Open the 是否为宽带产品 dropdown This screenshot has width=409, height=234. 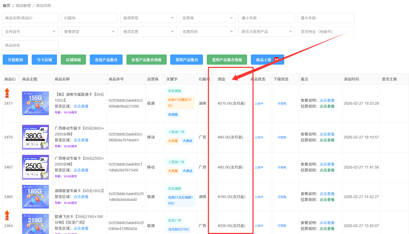point(266,32)
